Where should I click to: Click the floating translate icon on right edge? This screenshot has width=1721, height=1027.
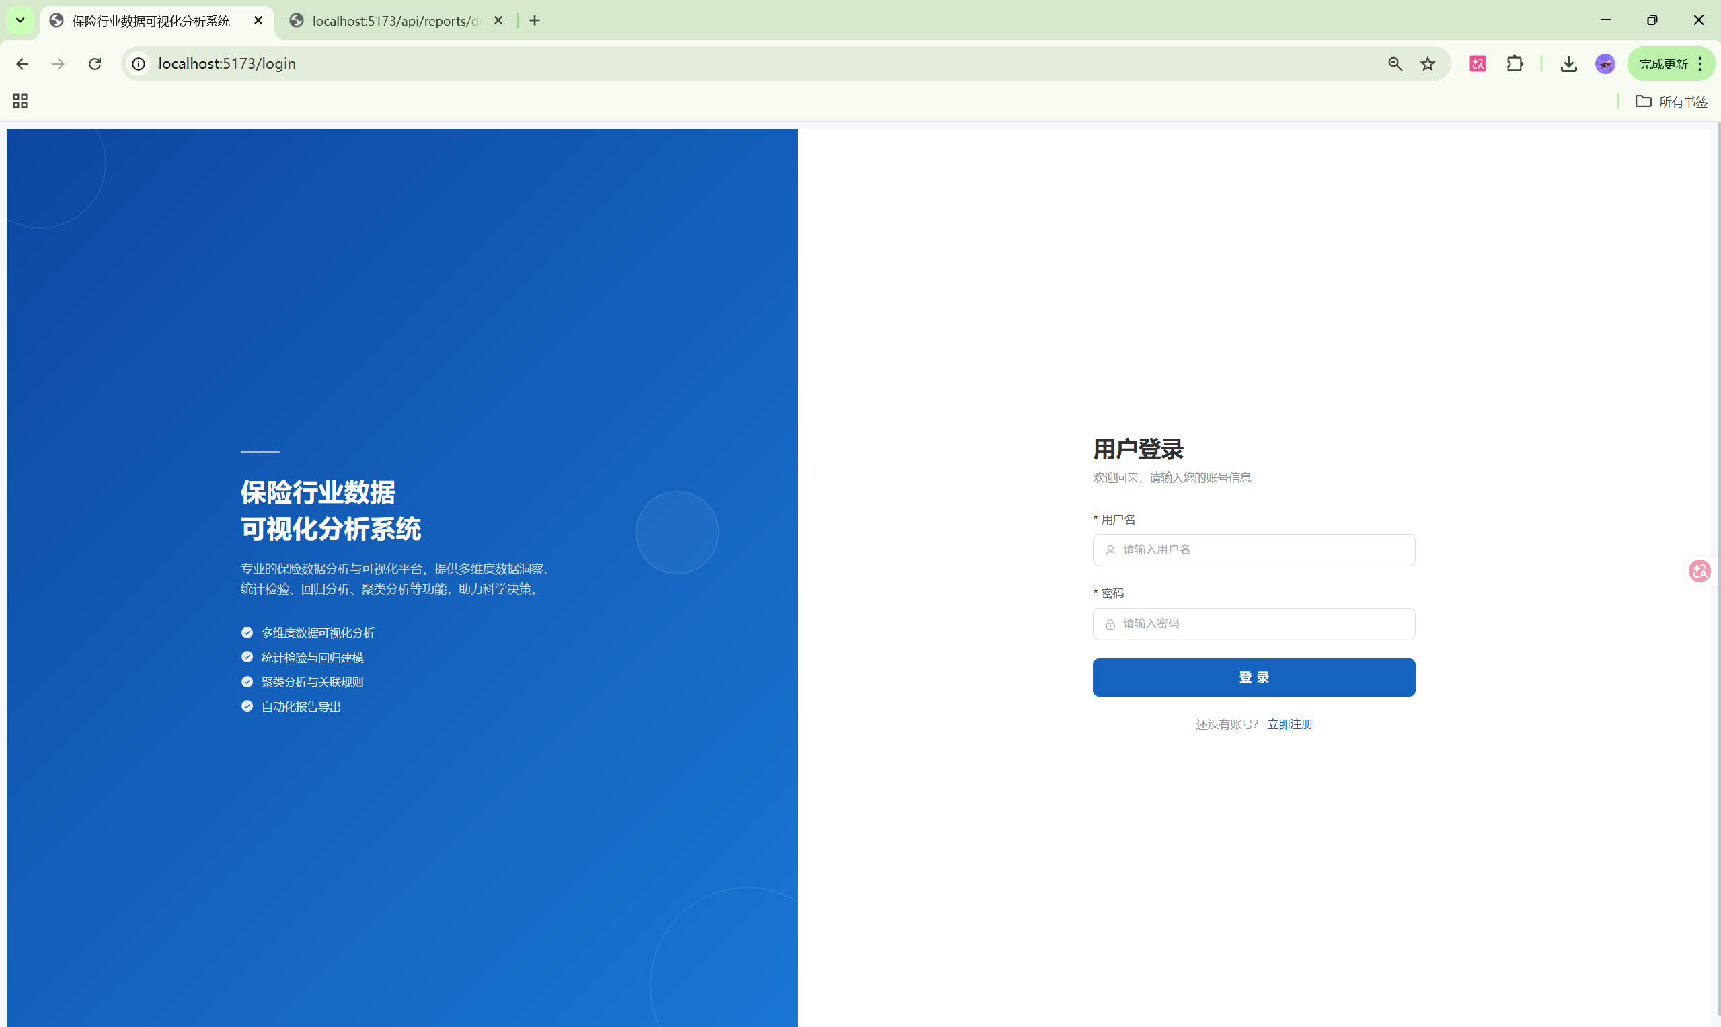[1701, 571]
